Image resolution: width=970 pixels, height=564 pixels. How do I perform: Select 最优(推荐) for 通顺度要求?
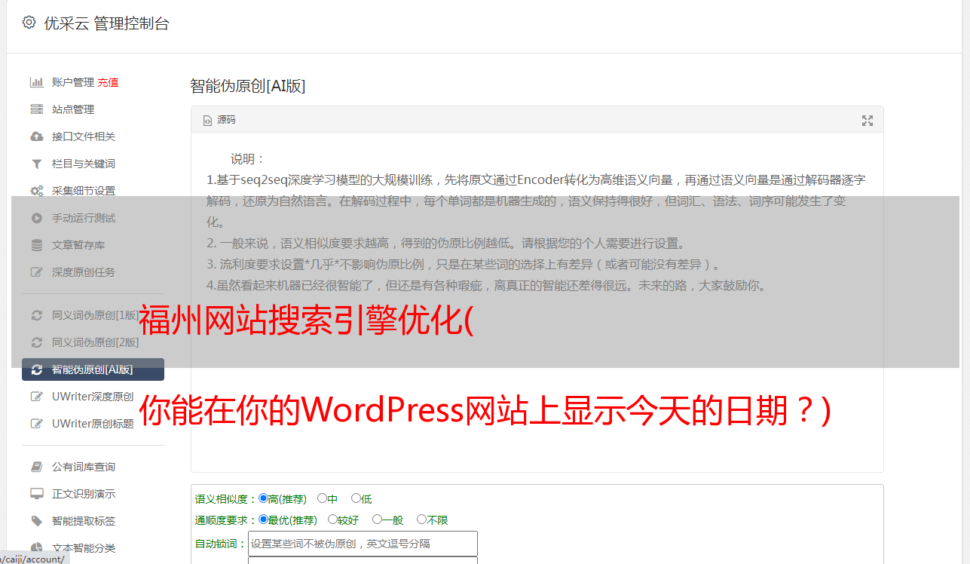[263, 520]
